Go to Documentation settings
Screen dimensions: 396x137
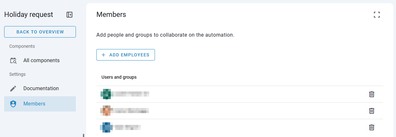(41, 89)
